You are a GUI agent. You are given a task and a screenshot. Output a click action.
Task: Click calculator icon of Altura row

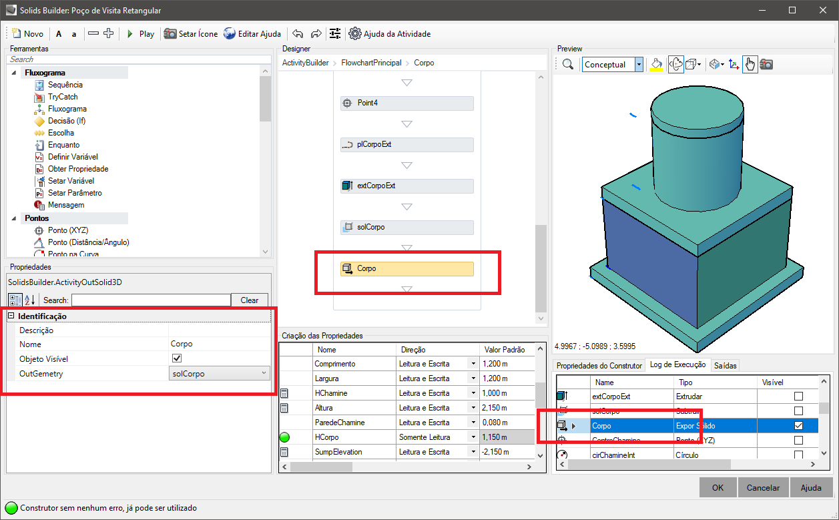coord(284,408)
